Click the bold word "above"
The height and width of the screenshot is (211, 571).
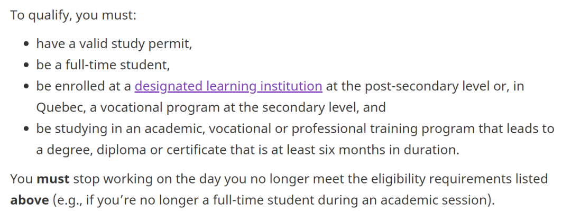click(30, 200)
